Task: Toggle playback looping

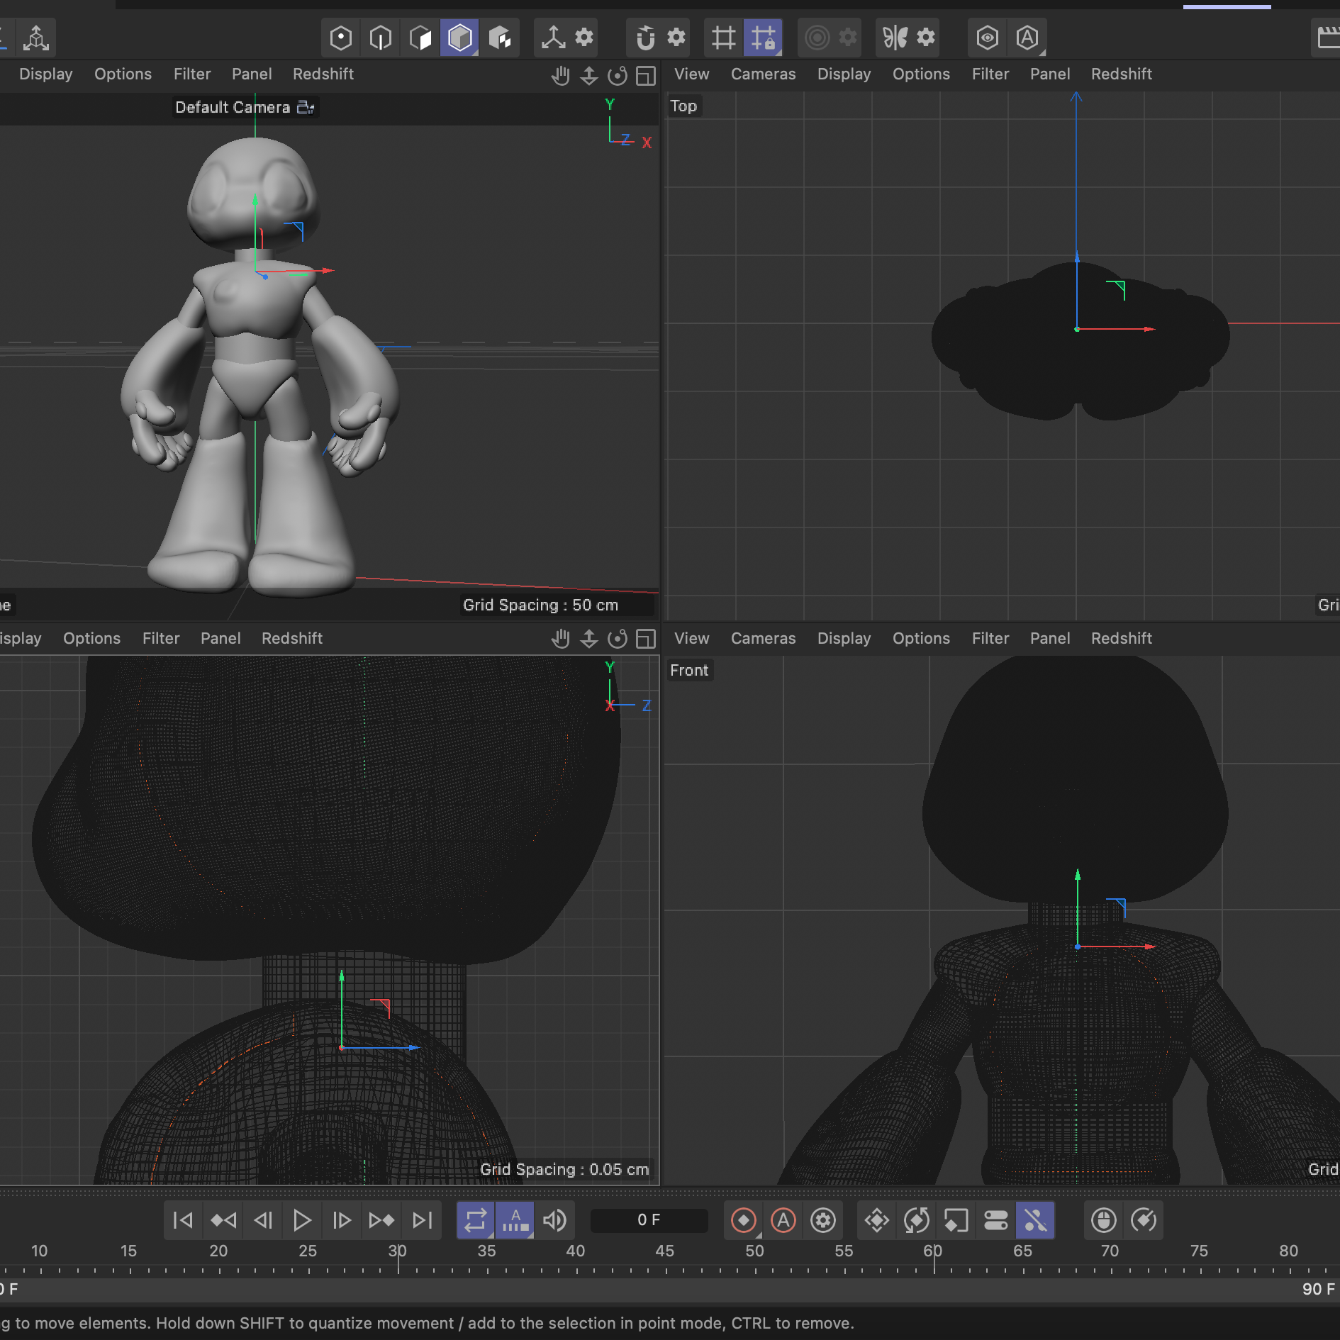Action: pyautogui.click(x=475, y=1221)
